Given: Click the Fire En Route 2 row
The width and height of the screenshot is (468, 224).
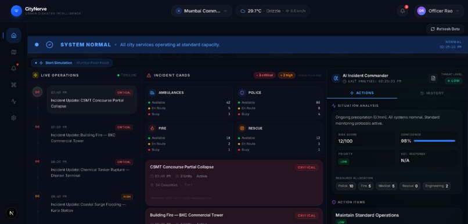Looking at the screenshot, I should click(189, 144).
